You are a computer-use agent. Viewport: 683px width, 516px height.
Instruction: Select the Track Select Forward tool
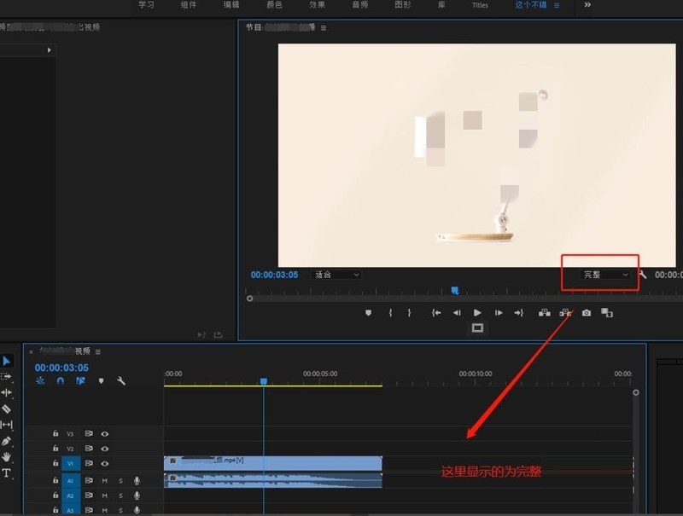pyautogui.click(x=7, y=376)
